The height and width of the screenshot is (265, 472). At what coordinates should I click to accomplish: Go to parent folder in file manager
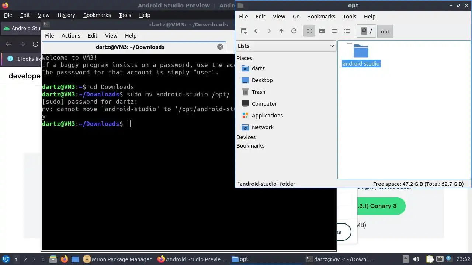pos(281,31)
